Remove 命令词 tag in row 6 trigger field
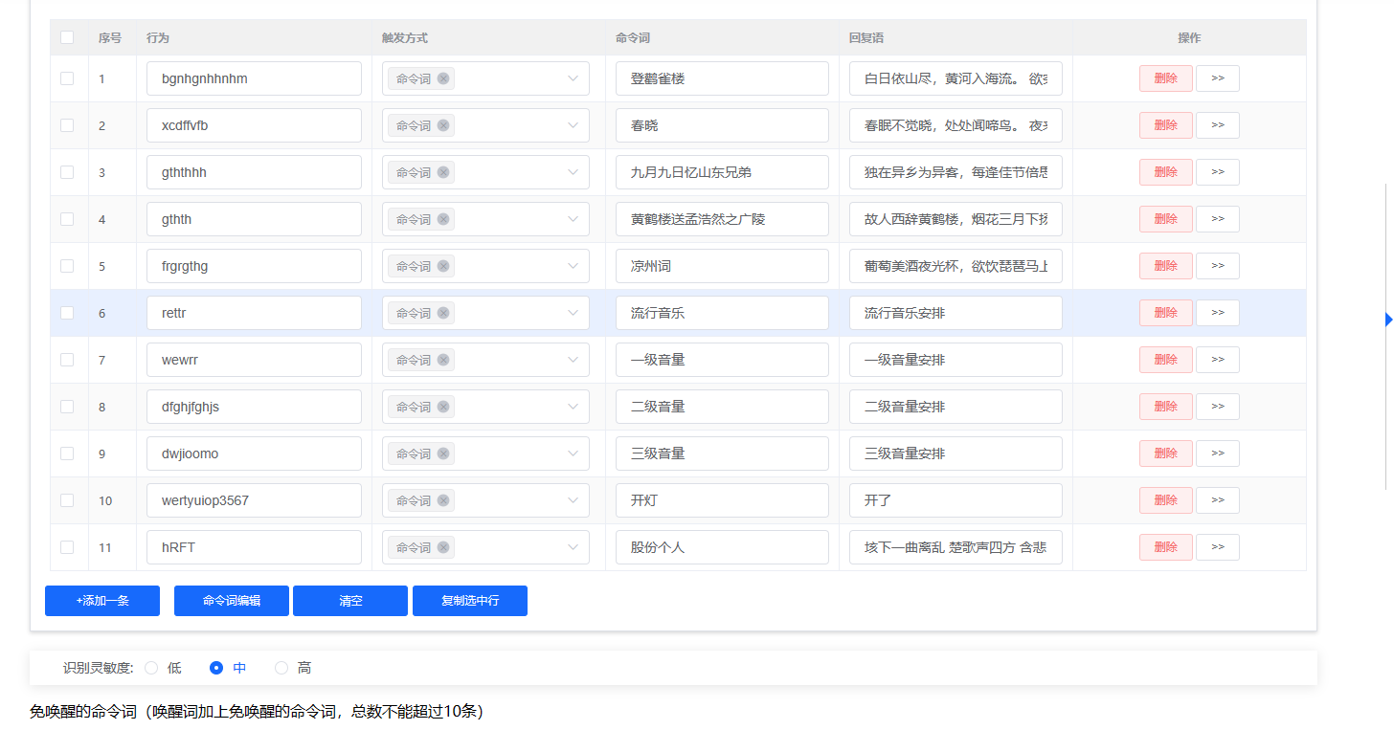The image size is (1394, 730). [x=443, y=313]
